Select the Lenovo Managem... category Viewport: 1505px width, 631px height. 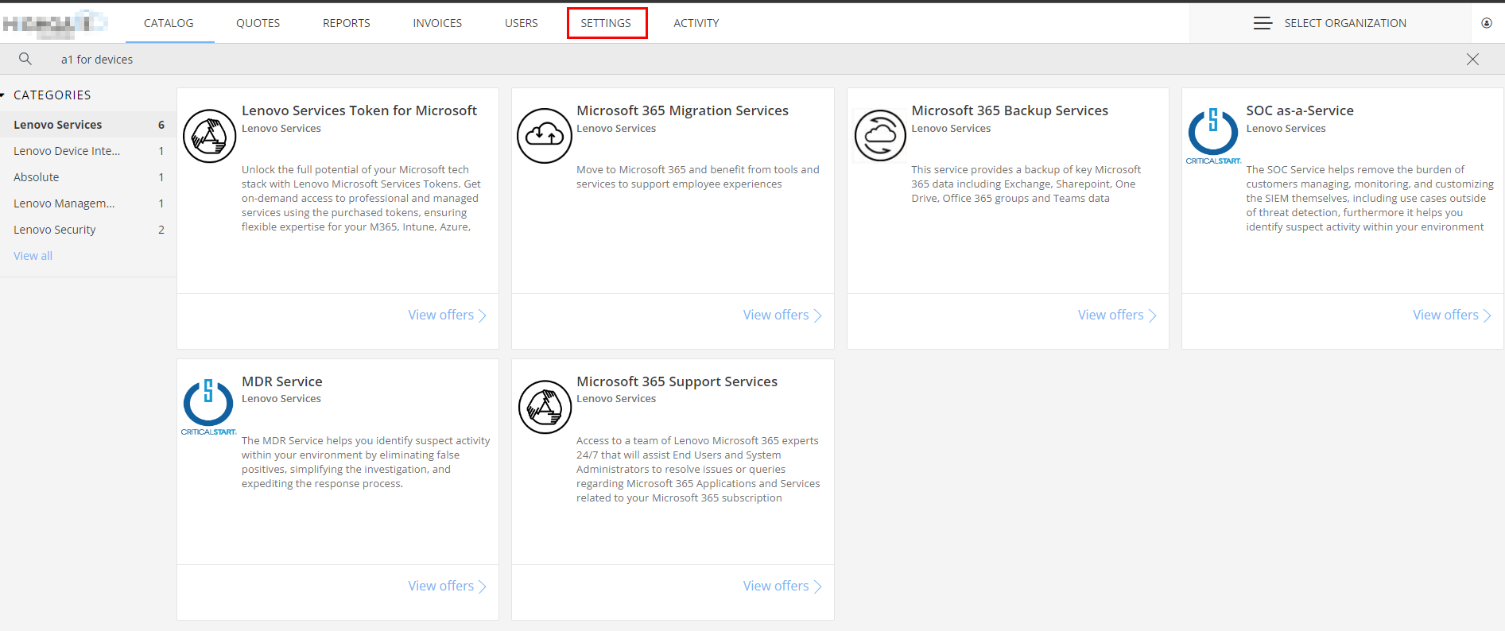coord(88,203)
